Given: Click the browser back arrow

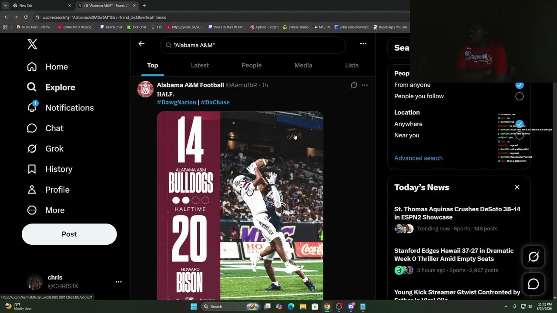Looking at the screenshot, I should [6, 17].
